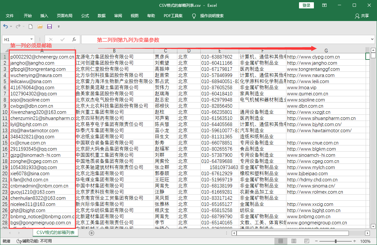
Task: Click cell 北京同仁堂股份有限公司
Action: click(x=114, y=69)
